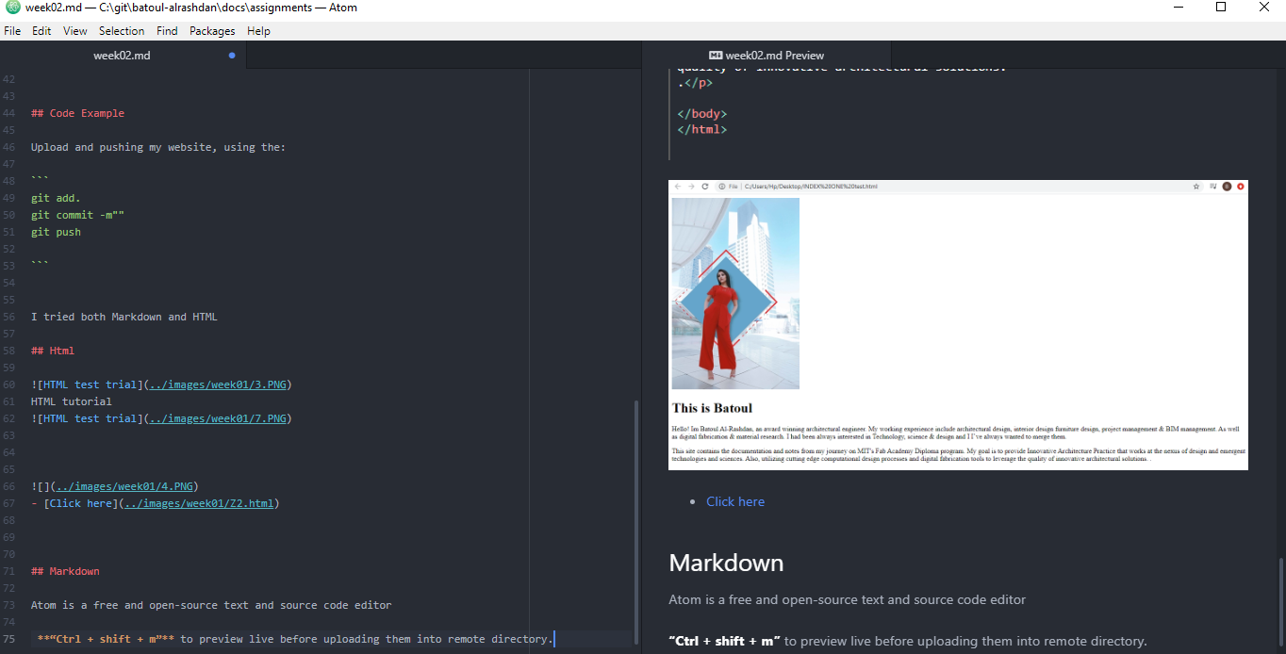Follow the ../images/week01/3.PNG link in editor

click(x=218, y=384)
